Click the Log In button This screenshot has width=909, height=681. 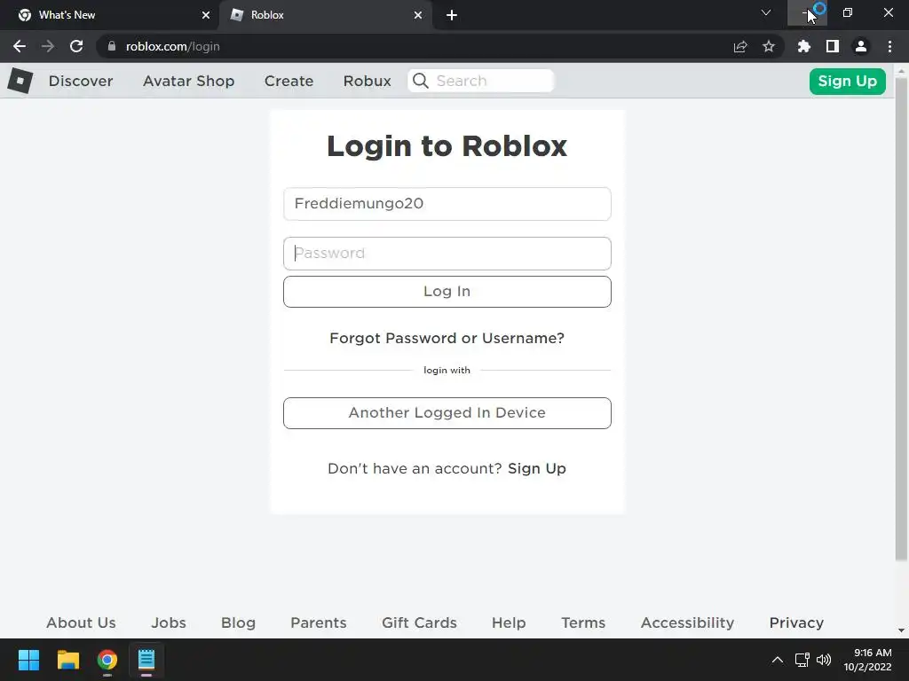point(447,291)
